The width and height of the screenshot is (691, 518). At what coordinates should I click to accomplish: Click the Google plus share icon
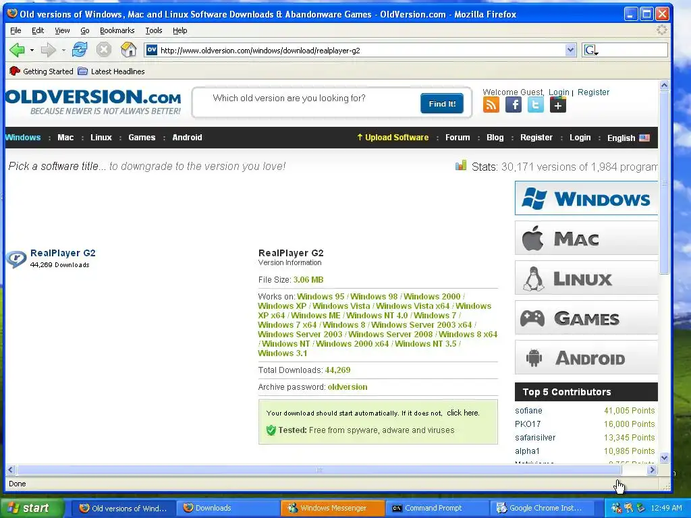click(558, 105)
